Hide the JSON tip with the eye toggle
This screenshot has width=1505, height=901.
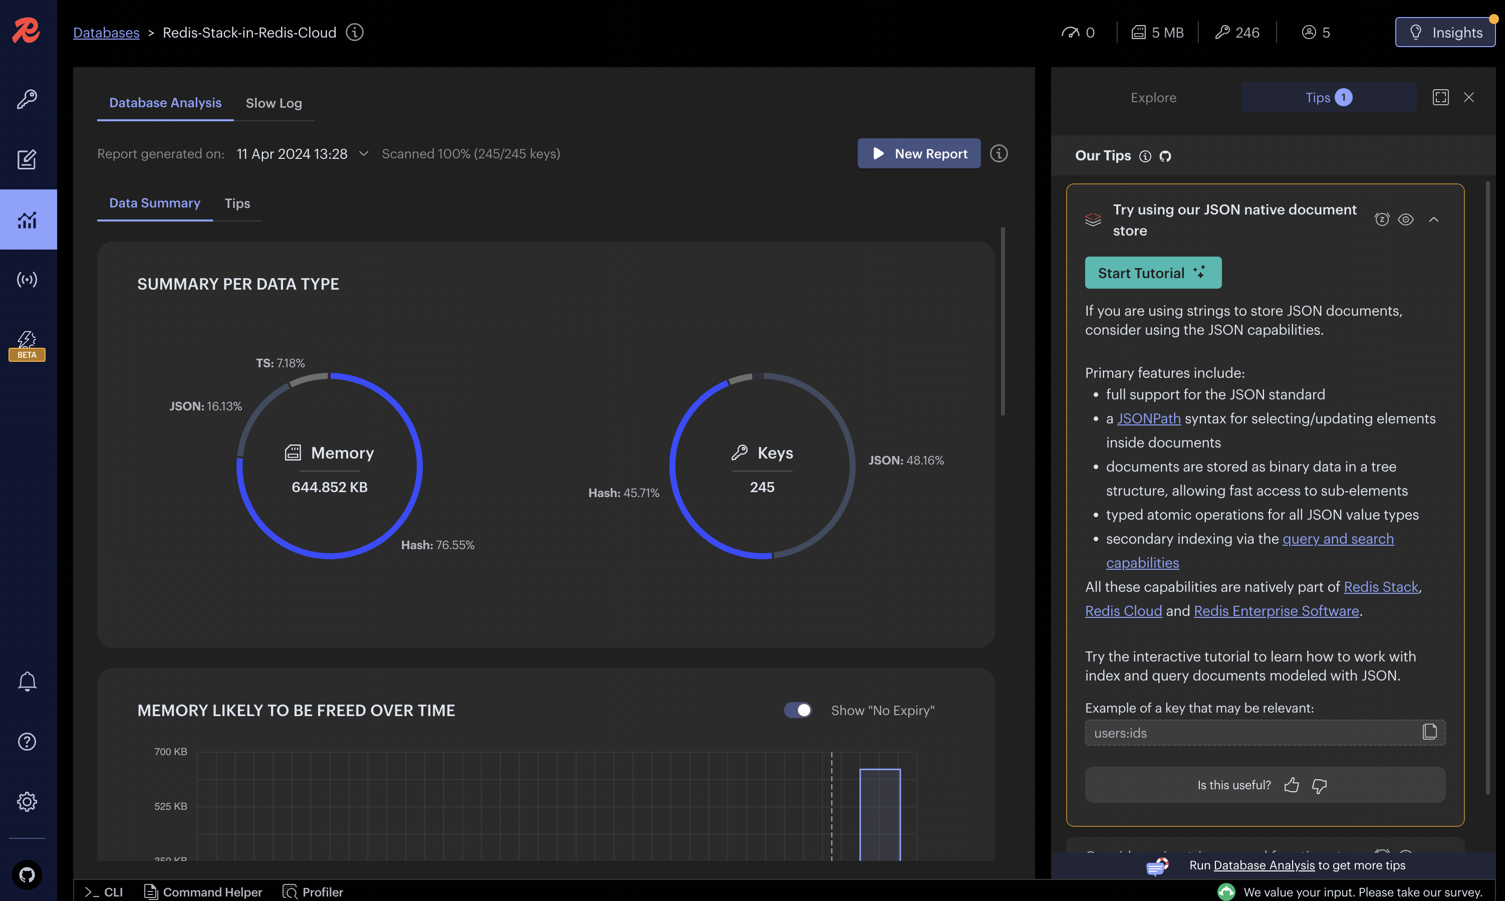point(1407,219)
